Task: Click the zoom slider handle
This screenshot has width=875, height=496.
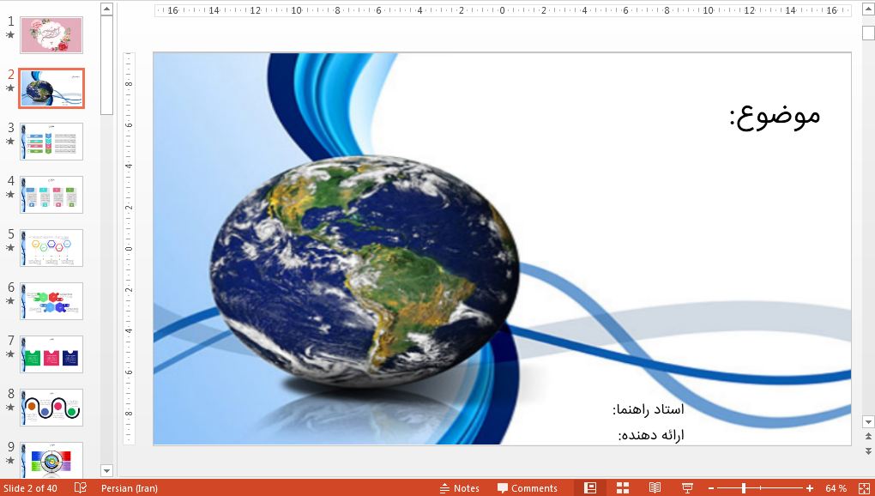Action: point(743,488)
